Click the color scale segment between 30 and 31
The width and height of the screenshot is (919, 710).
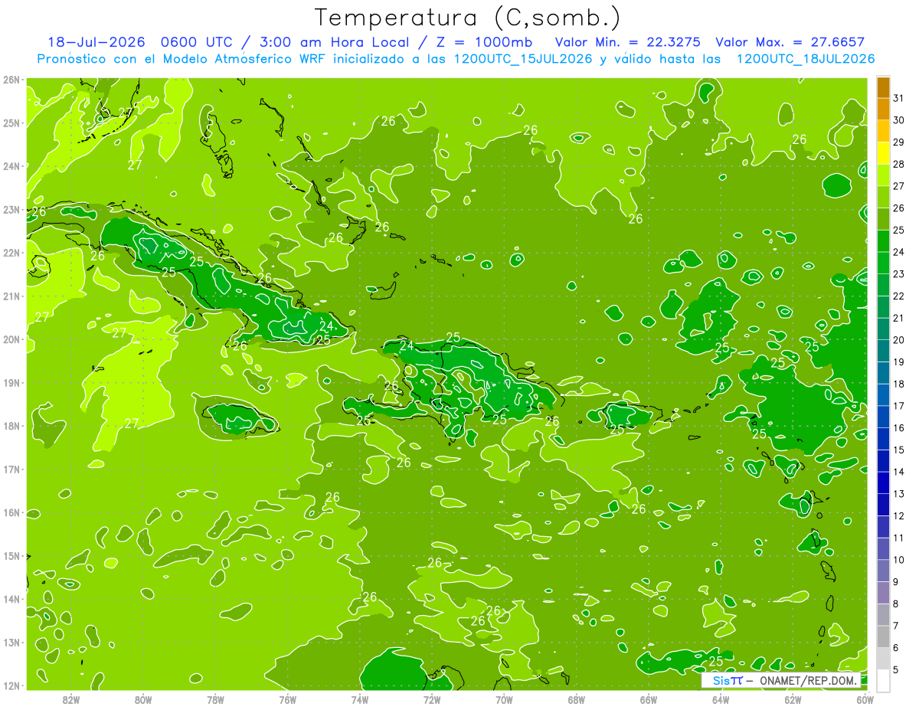point(883,109)
